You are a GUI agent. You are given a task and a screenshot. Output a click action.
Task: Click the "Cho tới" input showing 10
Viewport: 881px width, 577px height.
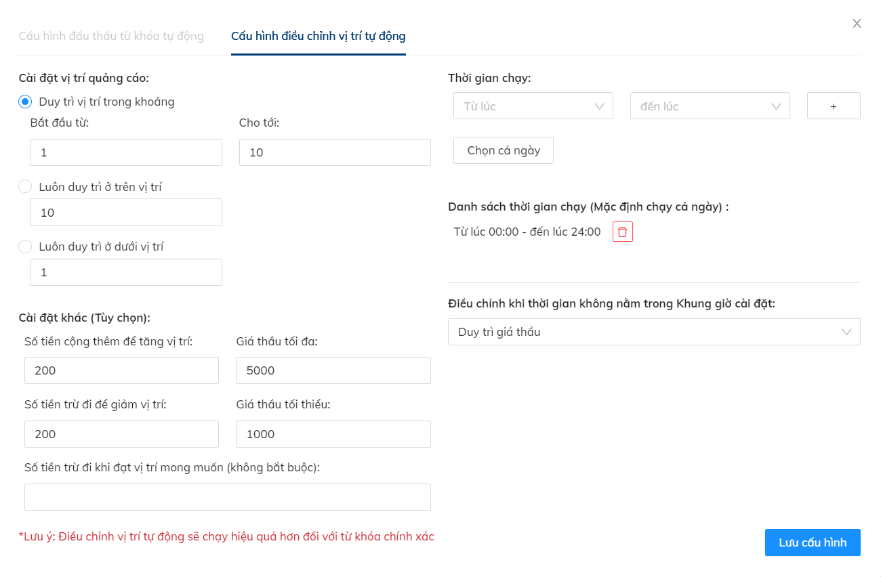click(335, 152)
